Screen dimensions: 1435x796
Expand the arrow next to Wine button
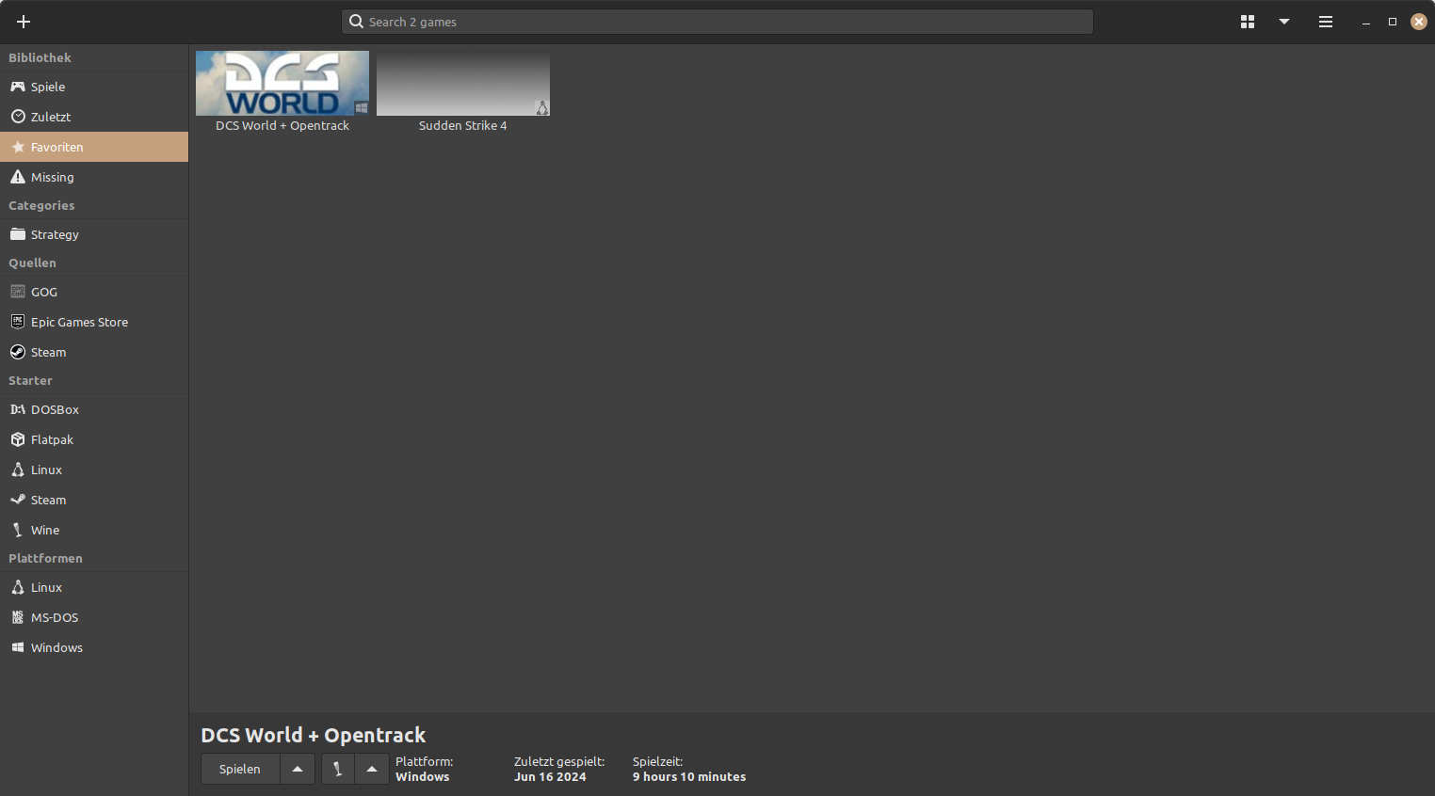(372, 769)
